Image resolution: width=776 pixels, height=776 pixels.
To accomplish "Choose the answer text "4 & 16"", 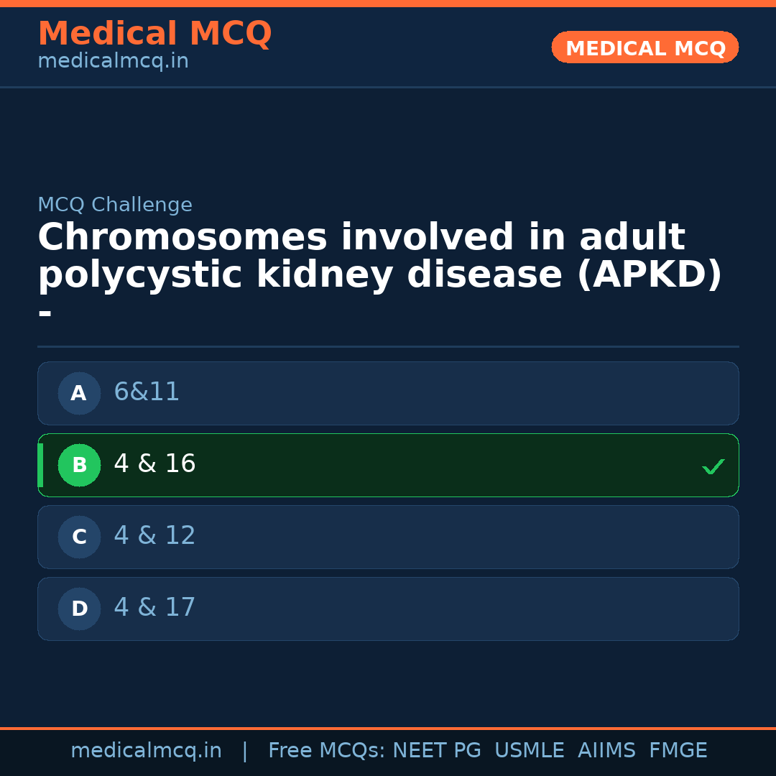I will point(154,464).
